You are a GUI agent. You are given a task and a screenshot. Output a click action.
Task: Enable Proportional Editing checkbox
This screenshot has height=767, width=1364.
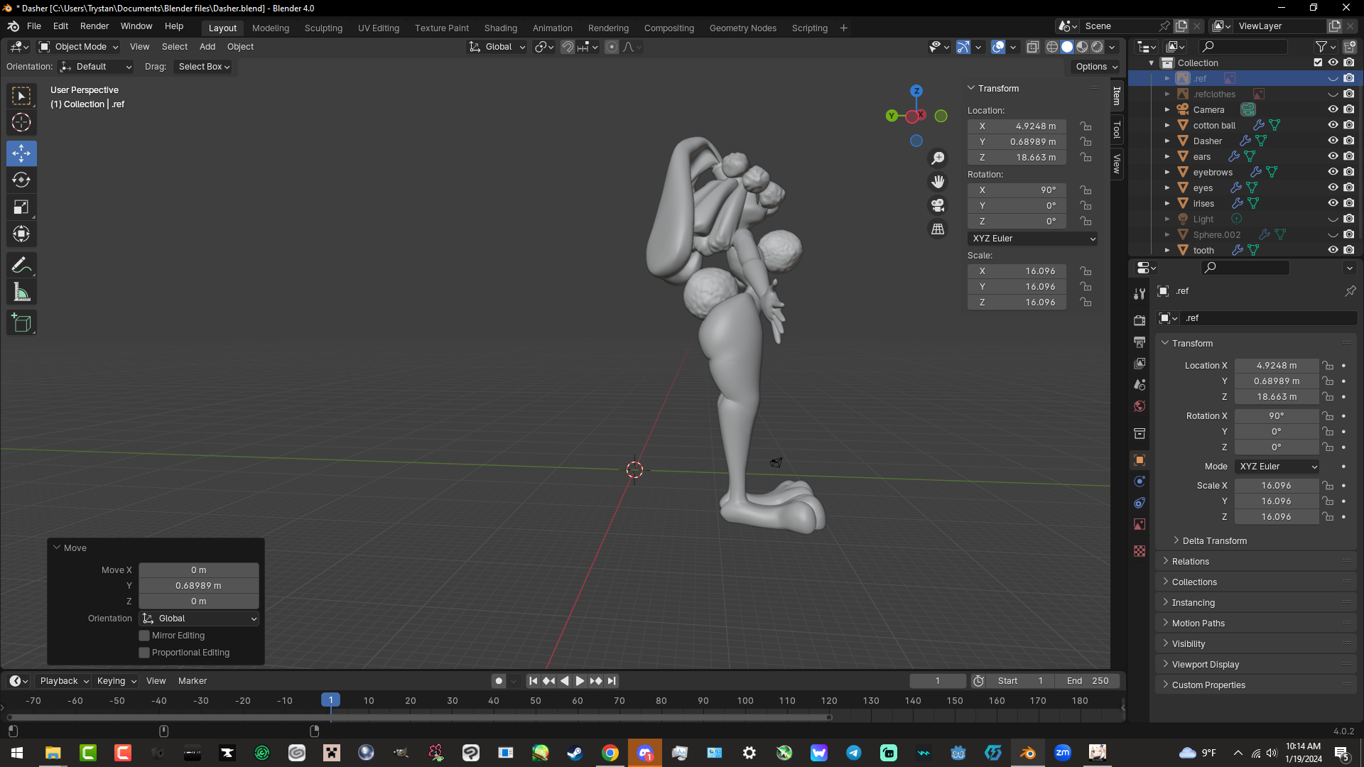pyautogui.click(x=144, y=653)
